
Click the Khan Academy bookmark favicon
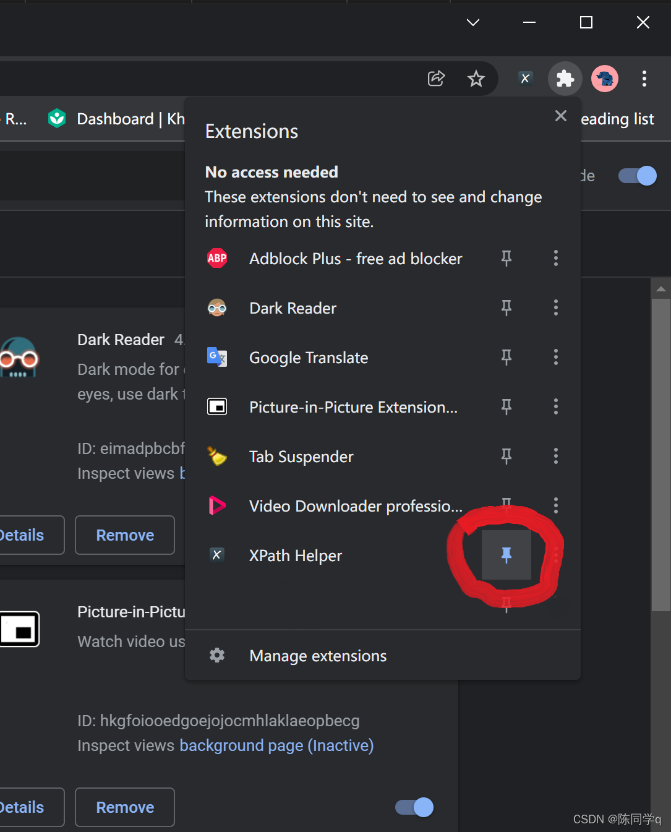tap(57, 118)
